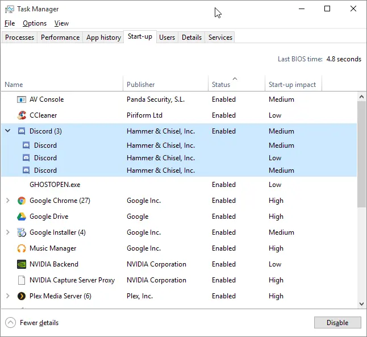
Task: Sort by the Name column header
Action: point(62,84)
